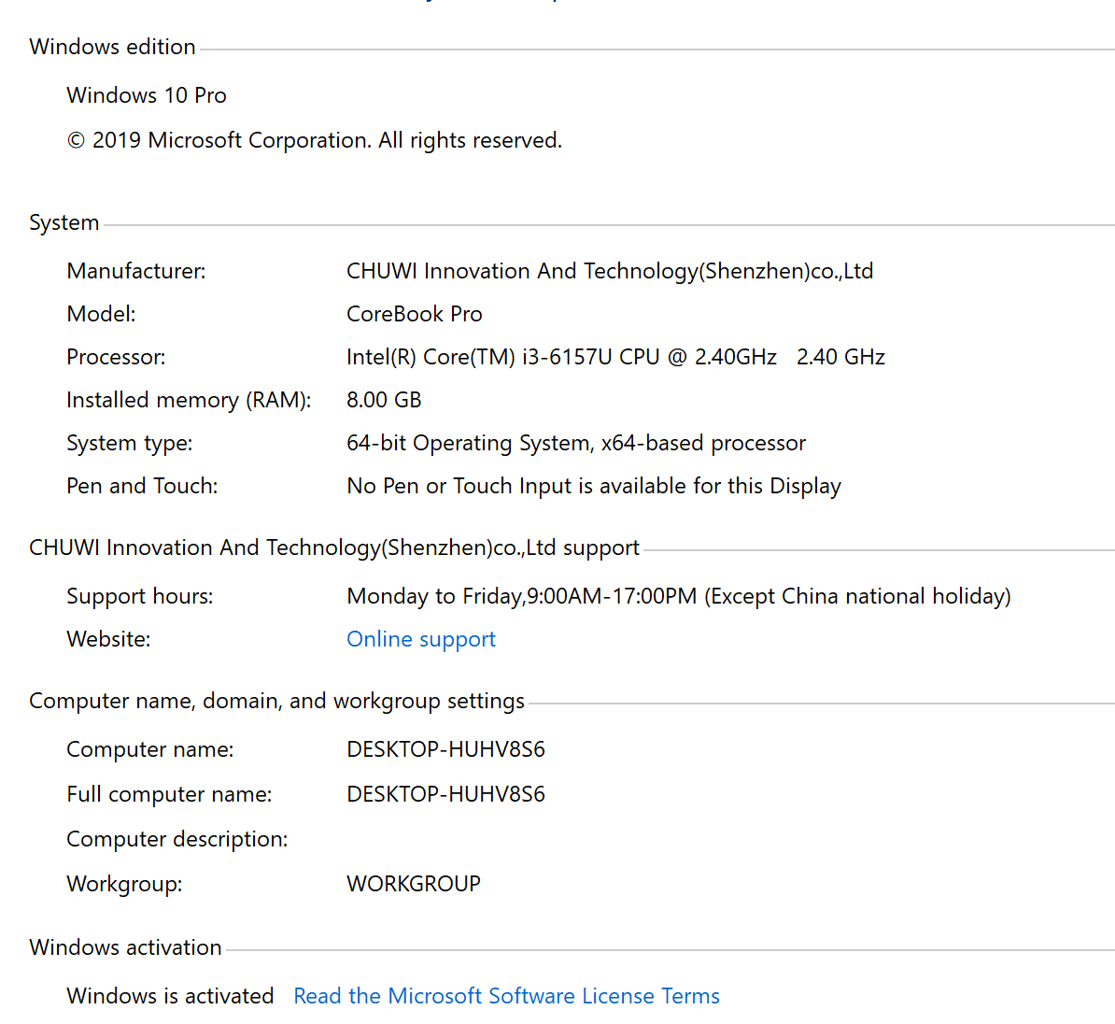
Task: Click the 64-bit Operating System value
Action: [576, 443]
